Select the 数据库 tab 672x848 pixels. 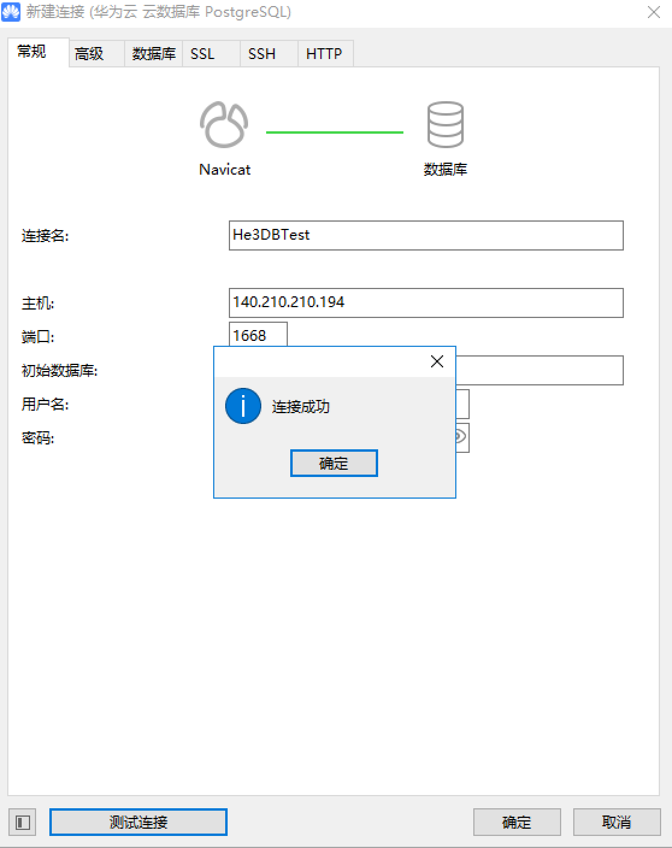(152, 53)
